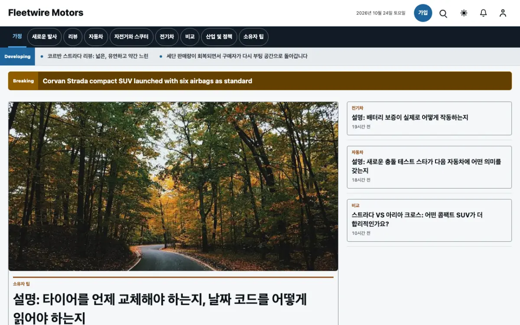Open the user account profile icon
520x325 pixels.
click(x=503, y=13)
